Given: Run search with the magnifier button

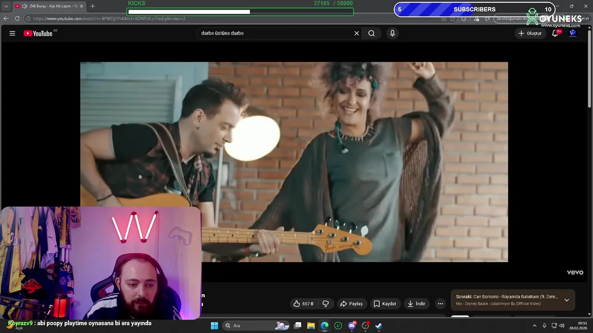Looking at the screenshot, I should point(372,33).
